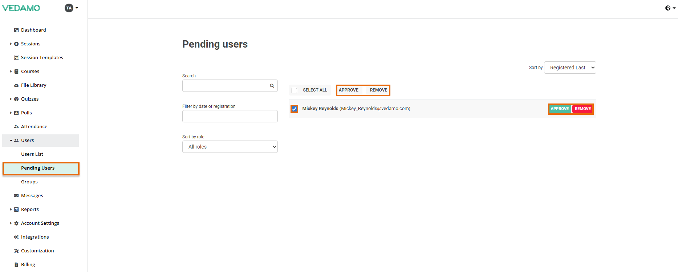Open Integrations menu item
Viewport: 678px width, 272px height.
pyautogui.click(x=35, y=237)
